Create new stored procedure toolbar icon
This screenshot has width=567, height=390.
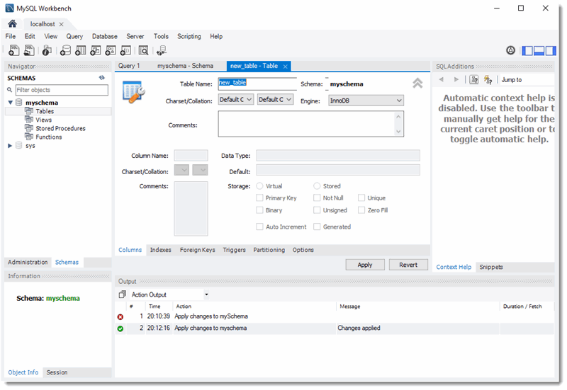(111, 50)
